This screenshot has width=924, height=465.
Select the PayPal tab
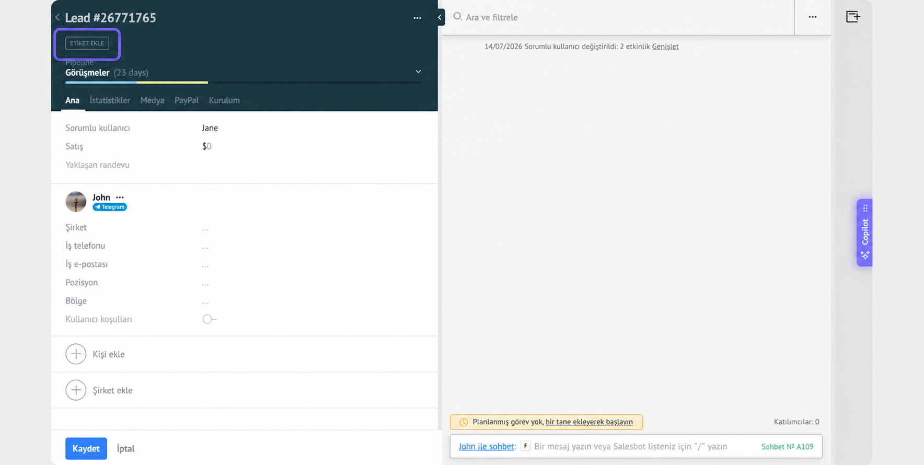[187, 100]
